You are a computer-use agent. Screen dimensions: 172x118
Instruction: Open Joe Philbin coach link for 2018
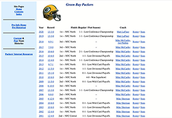point(123,43)
